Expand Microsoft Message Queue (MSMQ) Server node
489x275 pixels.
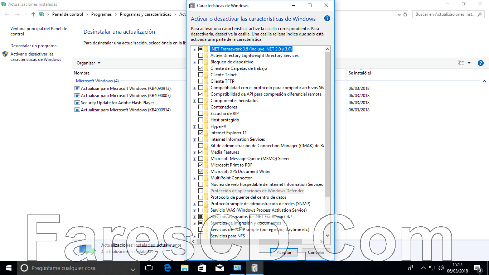pos(194,159)
